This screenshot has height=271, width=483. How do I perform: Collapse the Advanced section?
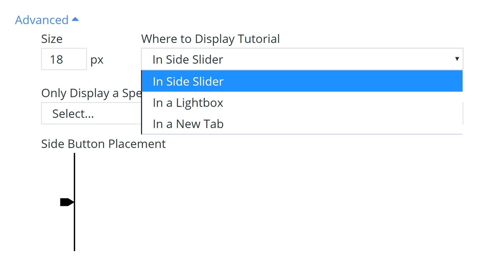point(42,20)
